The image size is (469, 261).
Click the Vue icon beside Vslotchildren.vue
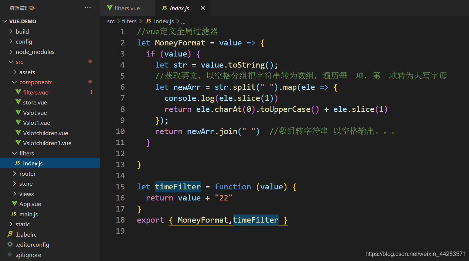pyautogui.click(x=18, y=133)
